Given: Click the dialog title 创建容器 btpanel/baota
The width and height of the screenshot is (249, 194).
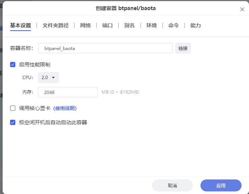Looking at the screenshot, I should coord(125,8).
